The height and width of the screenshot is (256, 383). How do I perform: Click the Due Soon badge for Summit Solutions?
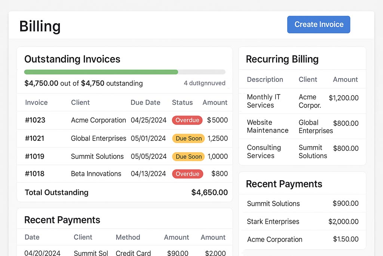189,156
